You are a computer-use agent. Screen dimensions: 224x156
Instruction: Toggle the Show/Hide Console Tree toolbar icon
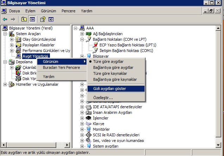32,19
